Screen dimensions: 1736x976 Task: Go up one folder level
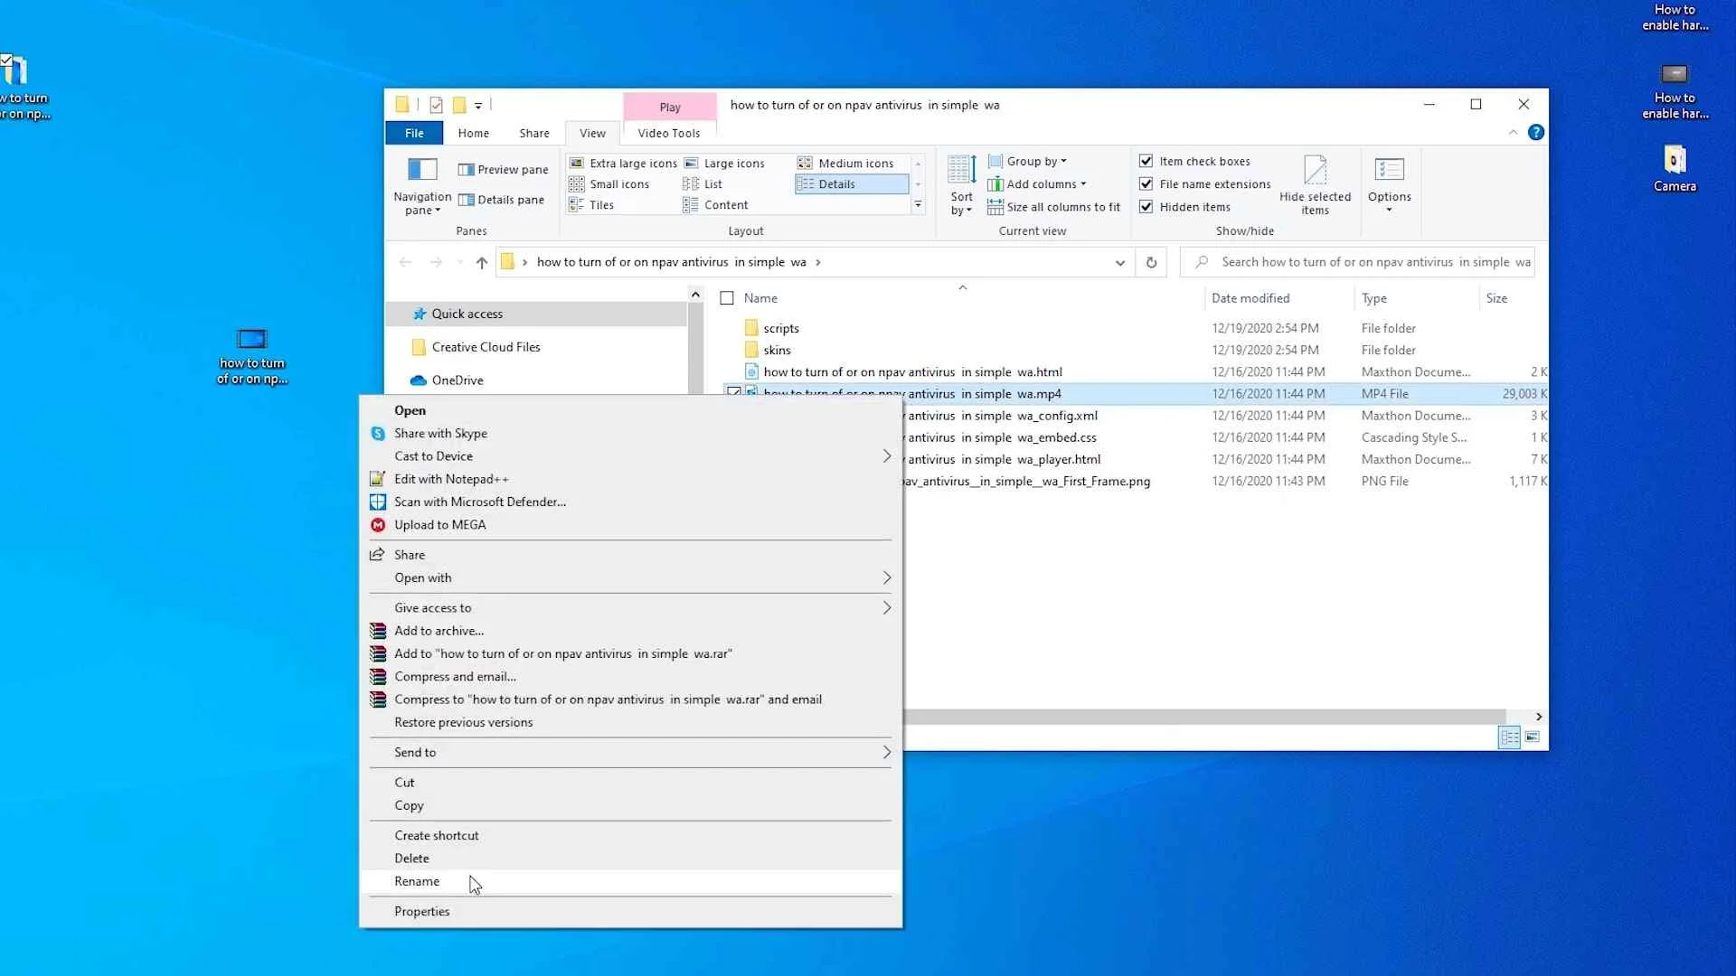pos(481,262)
